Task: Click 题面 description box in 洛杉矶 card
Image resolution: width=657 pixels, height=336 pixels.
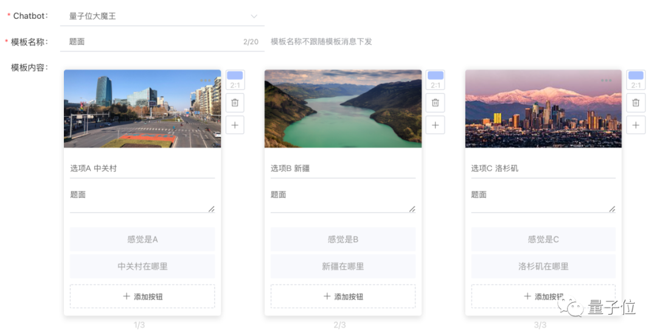Action: pos(543,201)
